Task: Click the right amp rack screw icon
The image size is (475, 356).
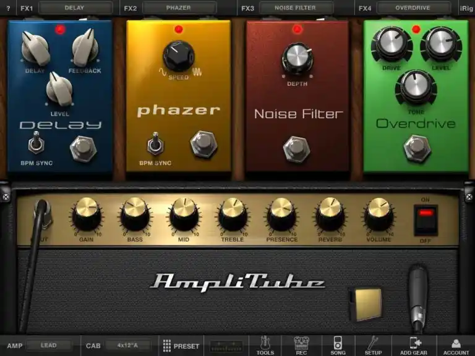Action: pyautogui.click(x=469, y=197)
